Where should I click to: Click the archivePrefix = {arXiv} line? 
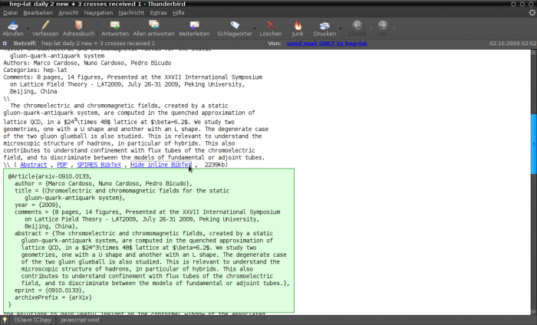(x=53, y=297)
